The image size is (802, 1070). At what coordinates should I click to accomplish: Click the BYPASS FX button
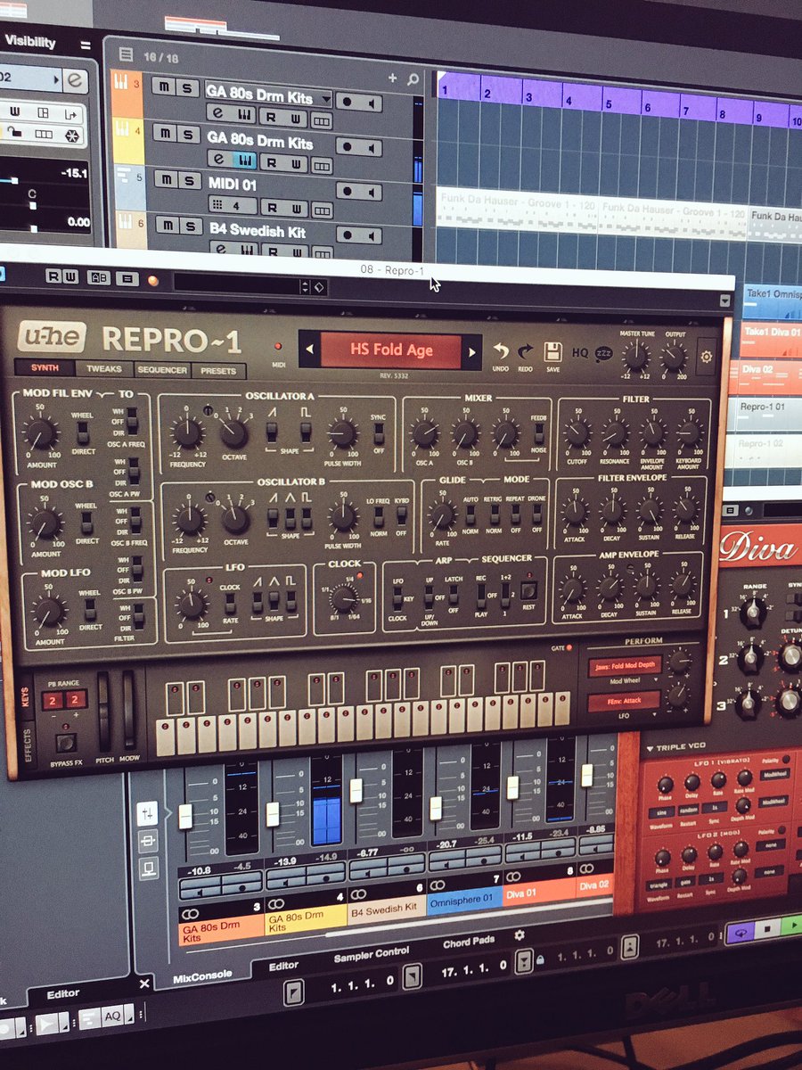tap(64, 742)
